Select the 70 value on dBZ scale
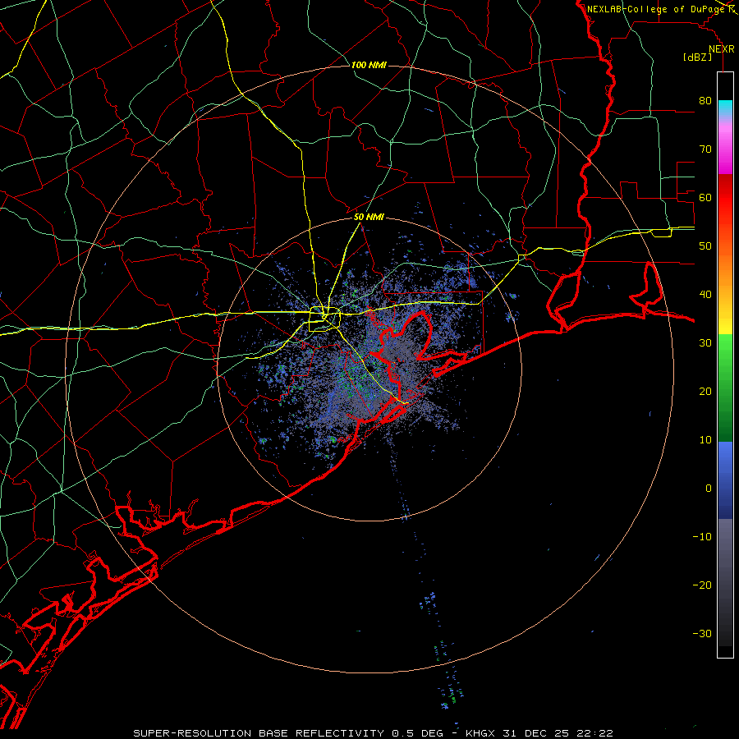 click(705, 149)
